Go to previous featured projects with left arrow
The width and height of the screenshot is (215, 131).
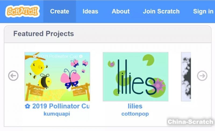click(13, 76)
